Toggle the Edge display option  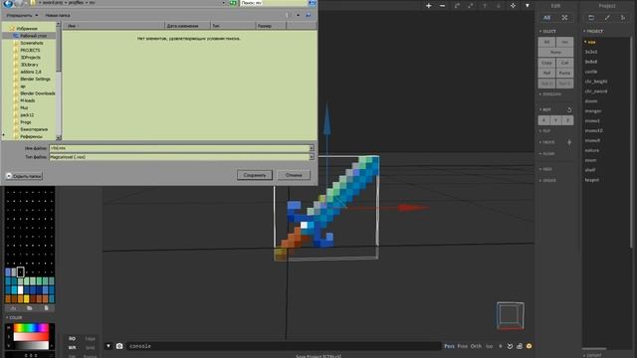click(x=91, y=338)
